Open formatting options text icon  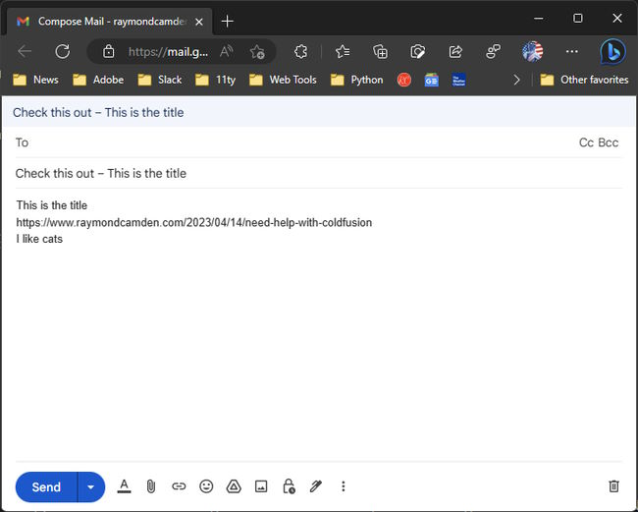124,485
